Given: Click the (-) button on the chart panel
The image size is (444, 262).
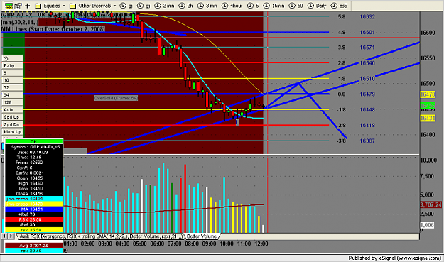Looking at the screenshot, I should coord(13,58).
